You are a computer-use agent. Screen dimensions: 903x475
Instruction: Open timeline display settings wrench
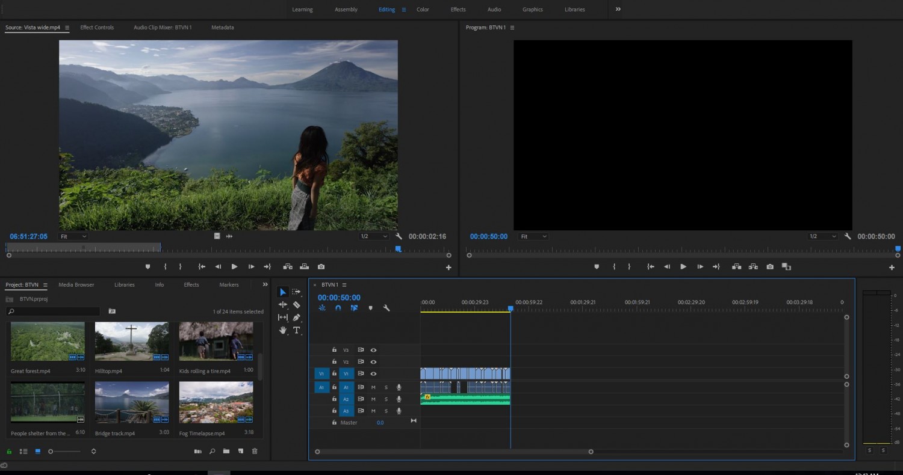386,308
